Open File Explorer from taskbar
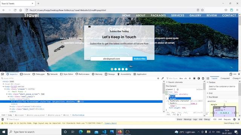Viewport: 241px width, 135px height. (x=88, y=132)
